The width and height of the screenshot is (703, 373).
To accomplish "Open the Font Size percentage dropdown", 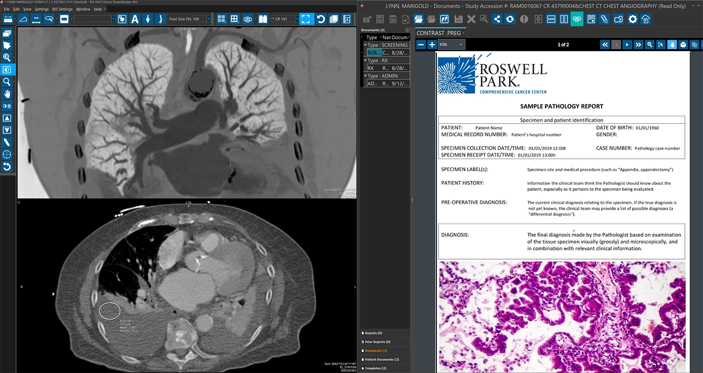I will [x=209, y=19].
